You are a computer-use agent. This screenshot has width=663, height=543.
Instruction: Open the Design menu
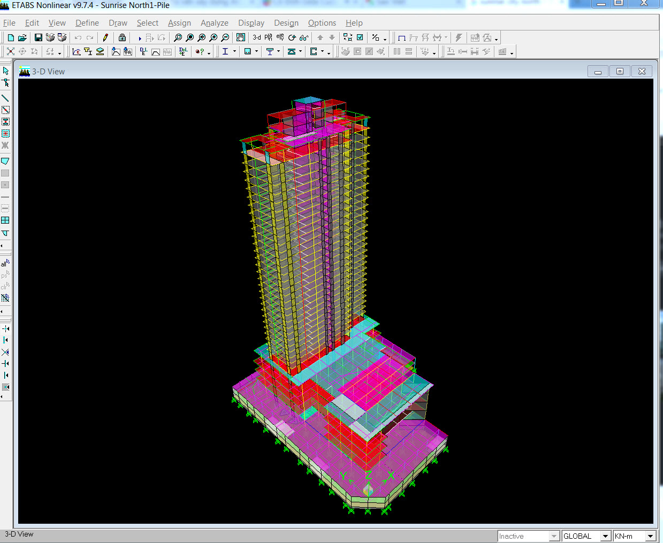(286, 23)
